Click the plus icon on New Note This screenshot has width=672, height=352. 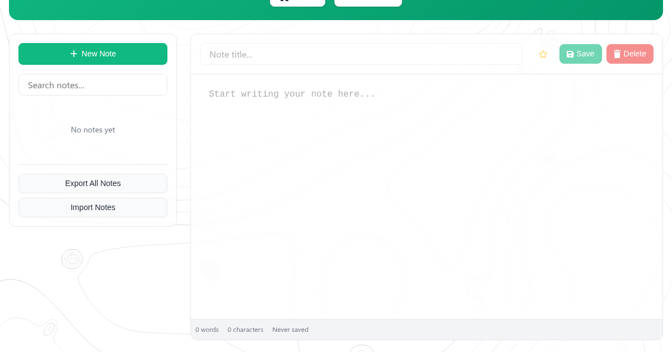[x=73, y=54]
